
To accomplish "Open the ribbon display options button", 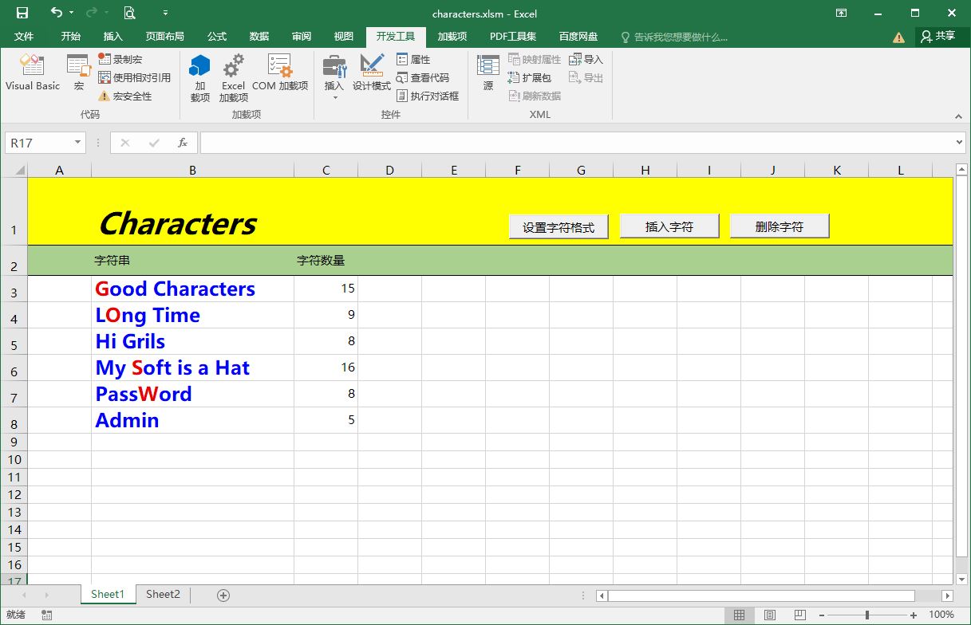I will point(841,13).
